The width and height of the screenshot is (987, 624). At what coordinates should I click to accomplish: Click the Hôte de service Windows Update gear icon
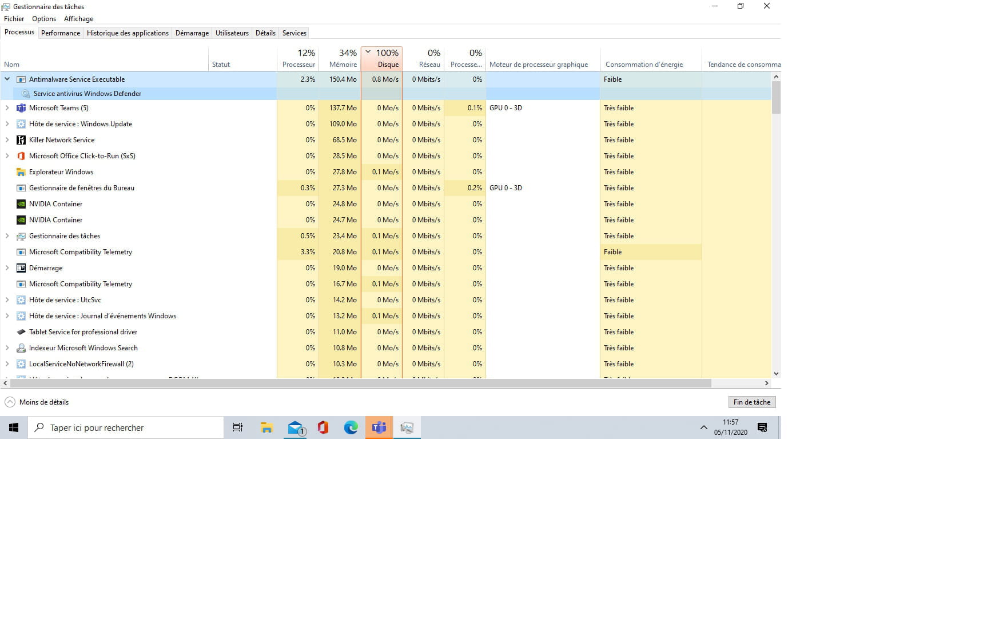point(21,124)
